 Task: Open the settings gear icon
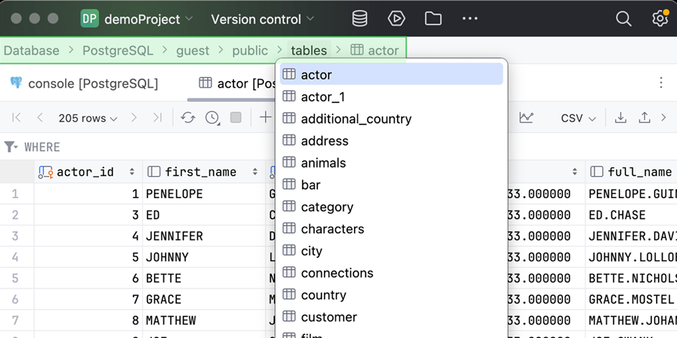click(x=660, y=19)
